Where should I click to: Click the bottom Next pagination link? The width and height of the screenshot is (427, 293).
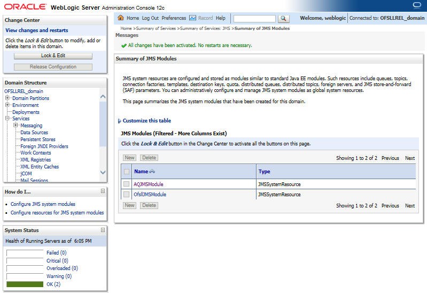pos(410,206)
